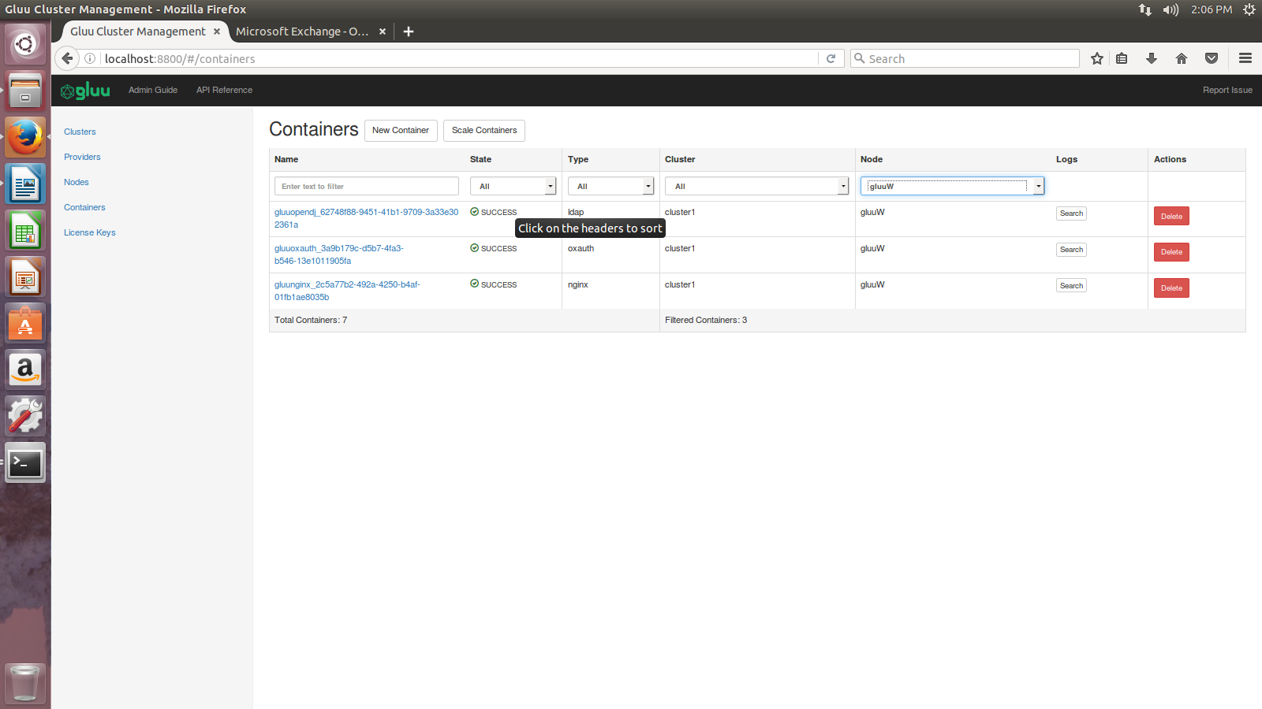Open Containers in sidebar
This screenshot has width=1262, height=709.
click(x=84, y=207)
